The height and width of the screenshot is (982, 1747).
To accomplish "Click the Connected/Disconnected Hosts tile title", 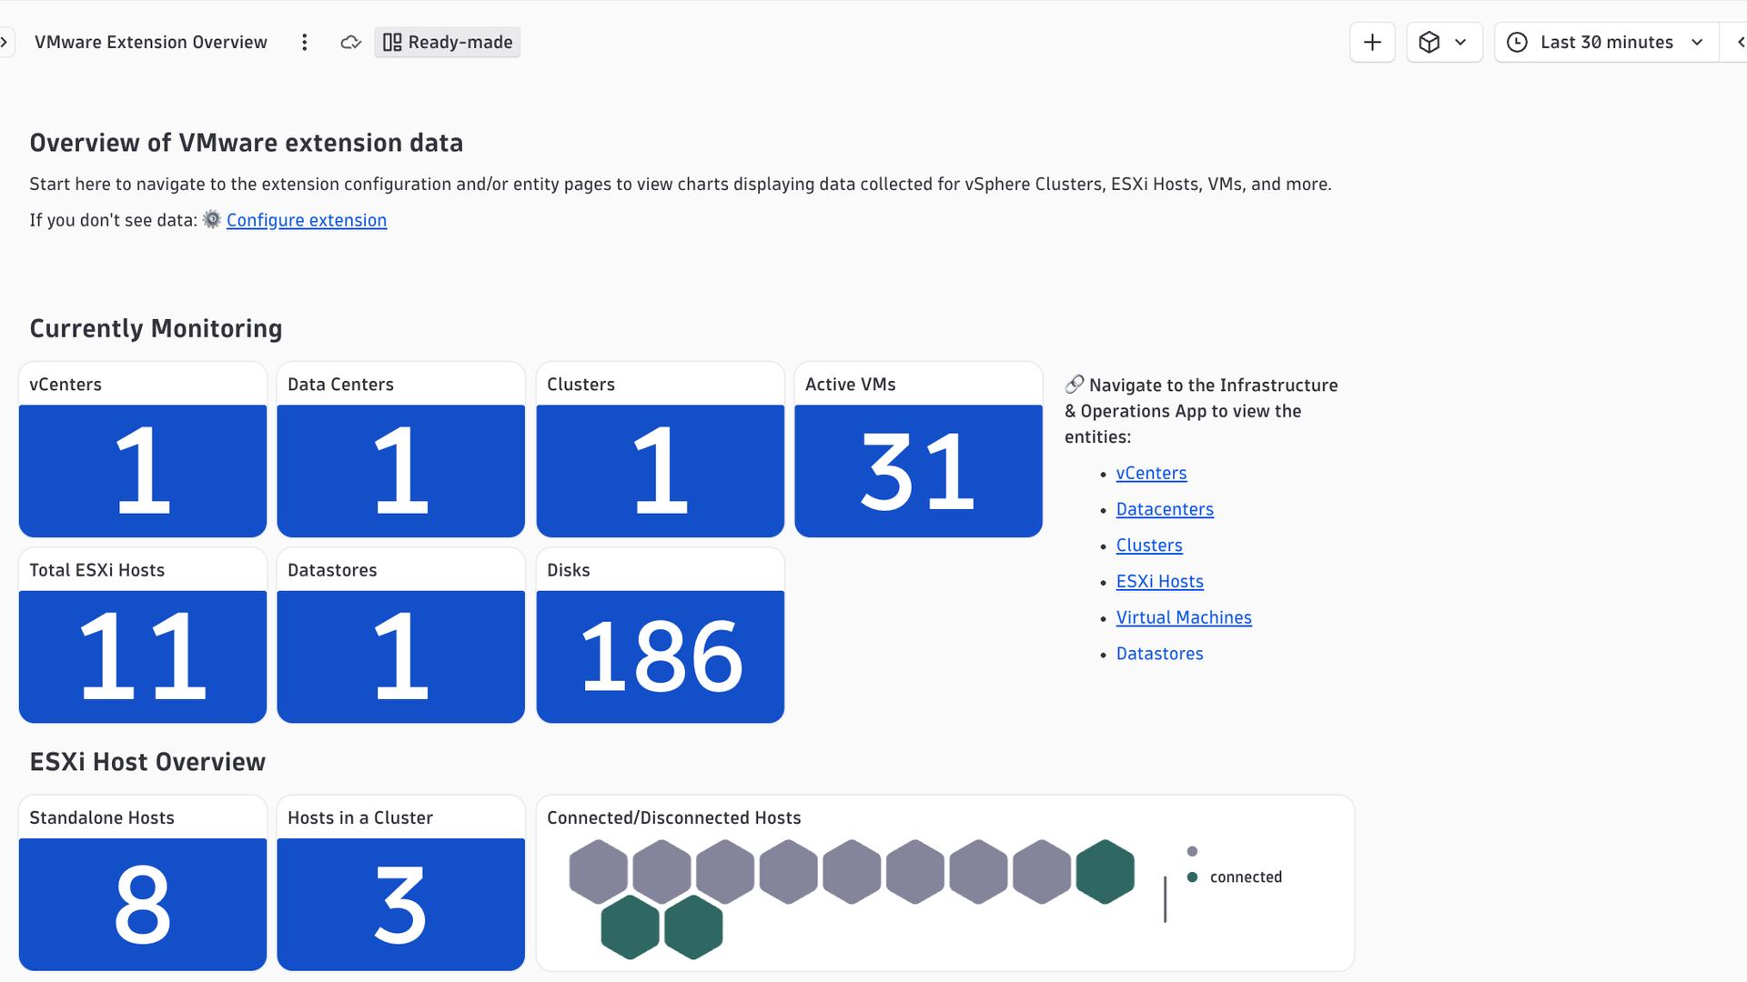I will [674, 818].
